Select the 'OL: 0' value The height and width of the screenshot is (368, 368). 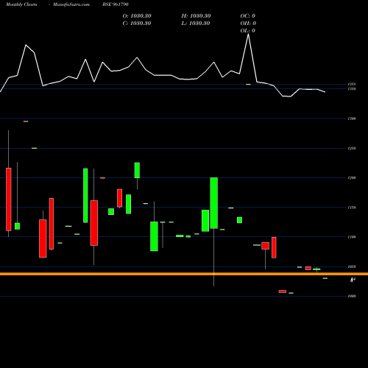pyautogui.click(x=248, y=31)
